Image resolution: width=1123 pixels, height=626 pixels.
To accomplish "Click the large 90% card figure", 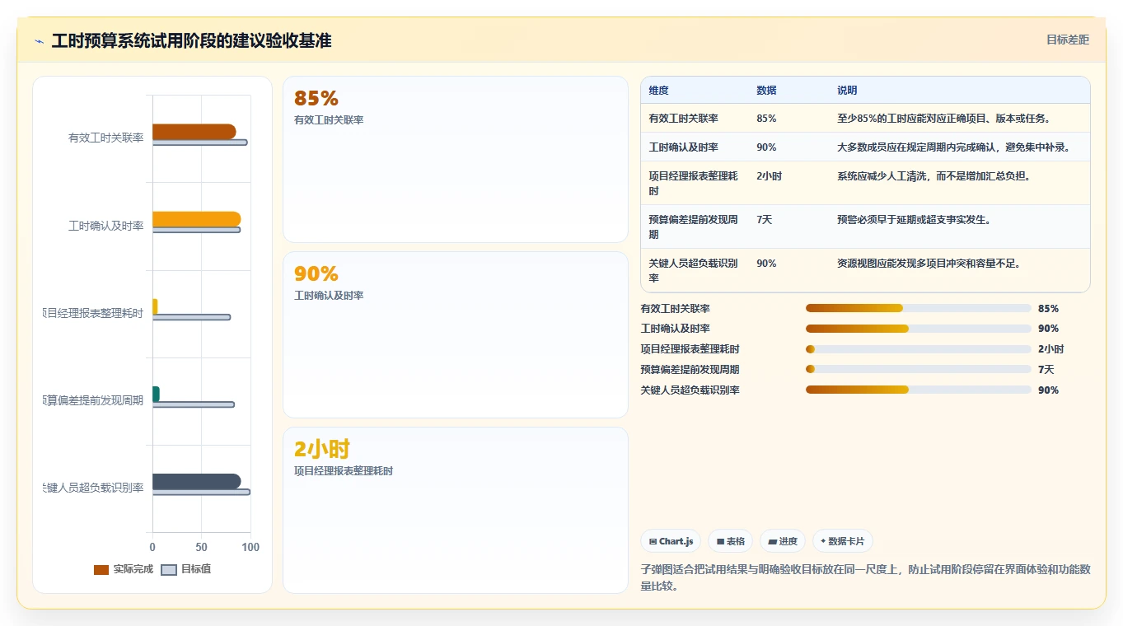I will click(316, 274).
